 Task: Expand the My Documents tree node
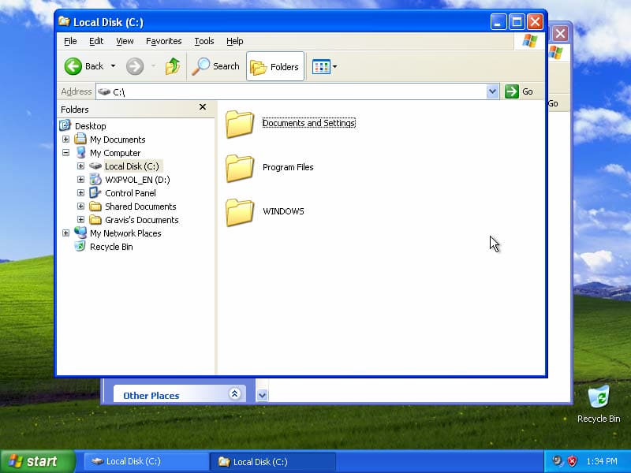pos(66,140)
